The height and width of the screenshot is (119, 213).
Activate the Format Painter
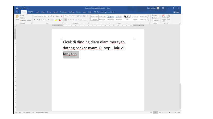click(26, 21)
